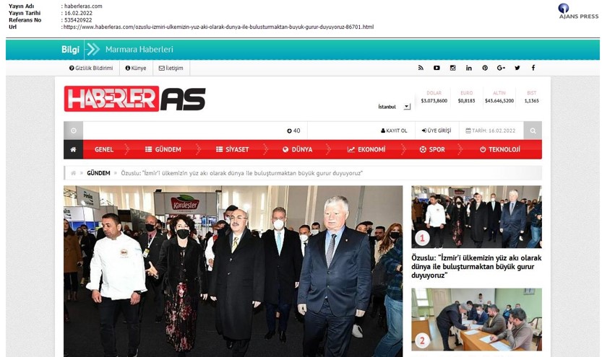This screenshot has height=357, width=602.
Task: Click the clock icon beside news ticker
Action: 73,131
